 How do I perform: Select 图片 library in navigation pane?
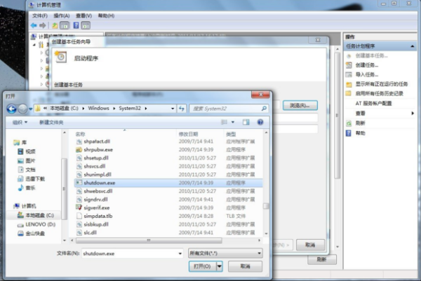click(x=27, y=160)
